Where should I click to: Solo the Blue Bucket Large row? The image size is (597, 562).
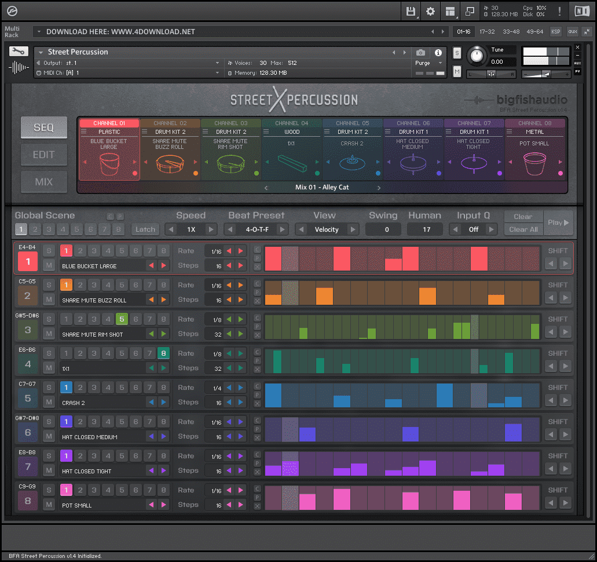coord(49,251)
